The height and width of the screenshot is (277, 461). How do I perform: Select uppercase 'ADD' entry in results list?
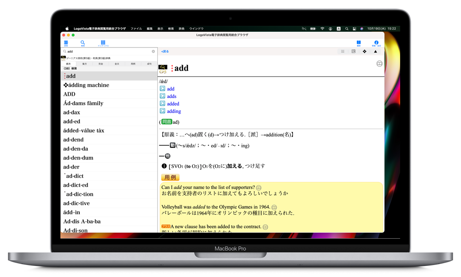tap(109, 94)
